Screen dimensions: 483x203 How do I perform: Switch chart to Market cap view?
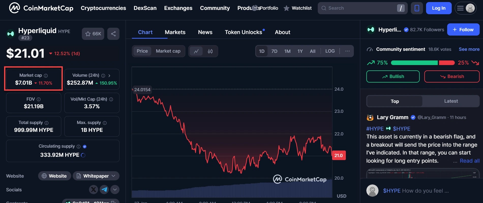pos(168,51)
